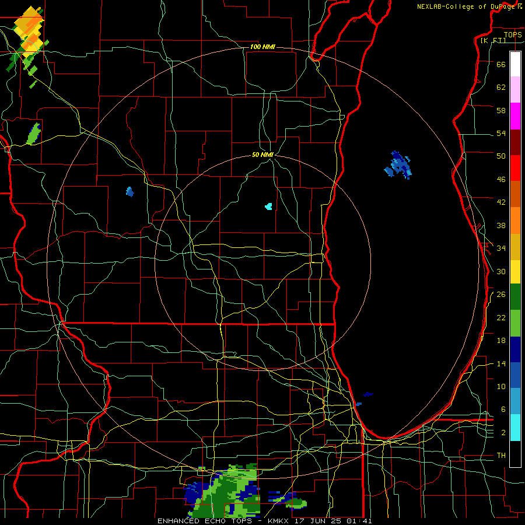Image resolution: width=525 pixels, height=525 pixels.
Task: Click the legend value 2
Action: 503,433
